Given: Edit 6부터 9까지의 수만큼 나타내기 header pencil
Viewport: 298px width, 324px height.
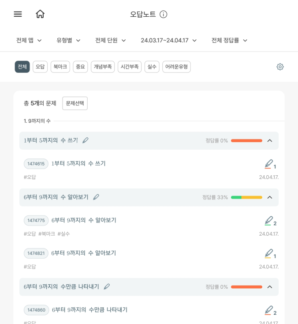Looking at the screenshot, I should pyautogui.click(x=107, y=286).
